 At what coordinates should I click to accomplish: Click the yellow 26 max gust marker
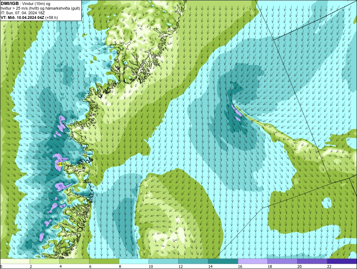pyautogui.click(x=60, y=164)
